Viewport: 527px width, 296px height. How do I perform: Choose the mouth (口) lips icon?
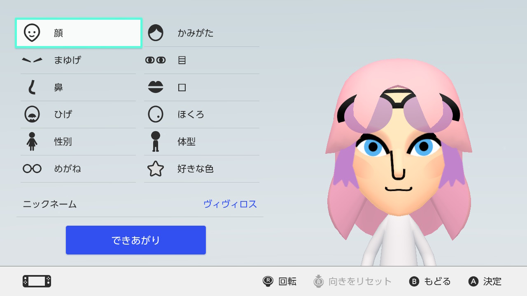[156, 87]
